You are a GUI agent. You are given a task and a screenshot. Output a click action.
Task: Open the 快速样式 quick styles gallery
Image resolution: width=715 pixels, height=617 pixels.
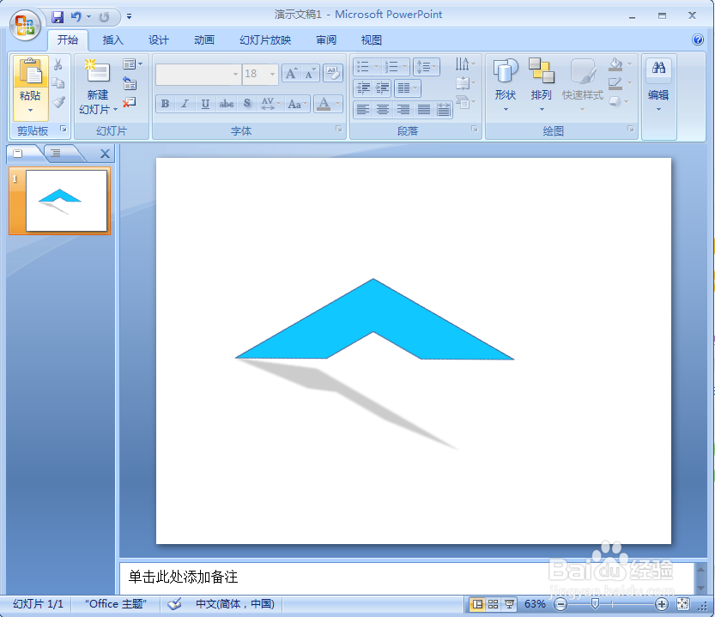click(x=582, y=85)
